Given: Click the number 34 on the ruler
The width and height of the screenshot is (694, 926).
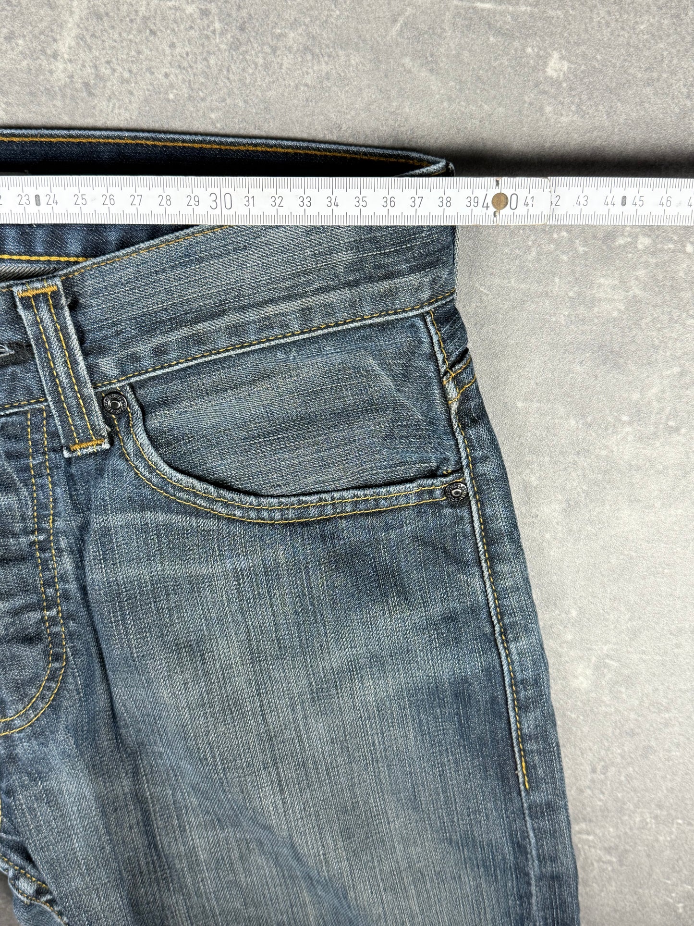Looking at the screenshot, I should click(333, 202).
